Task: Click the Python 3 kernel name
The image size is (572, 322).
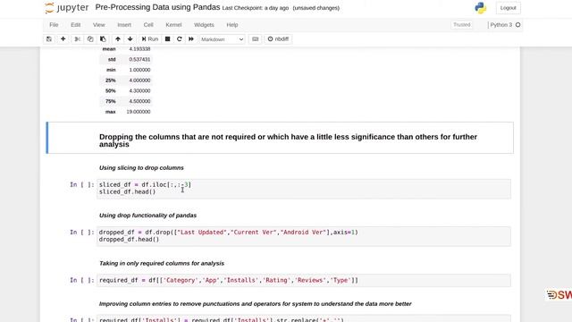Action: (500, 25)
